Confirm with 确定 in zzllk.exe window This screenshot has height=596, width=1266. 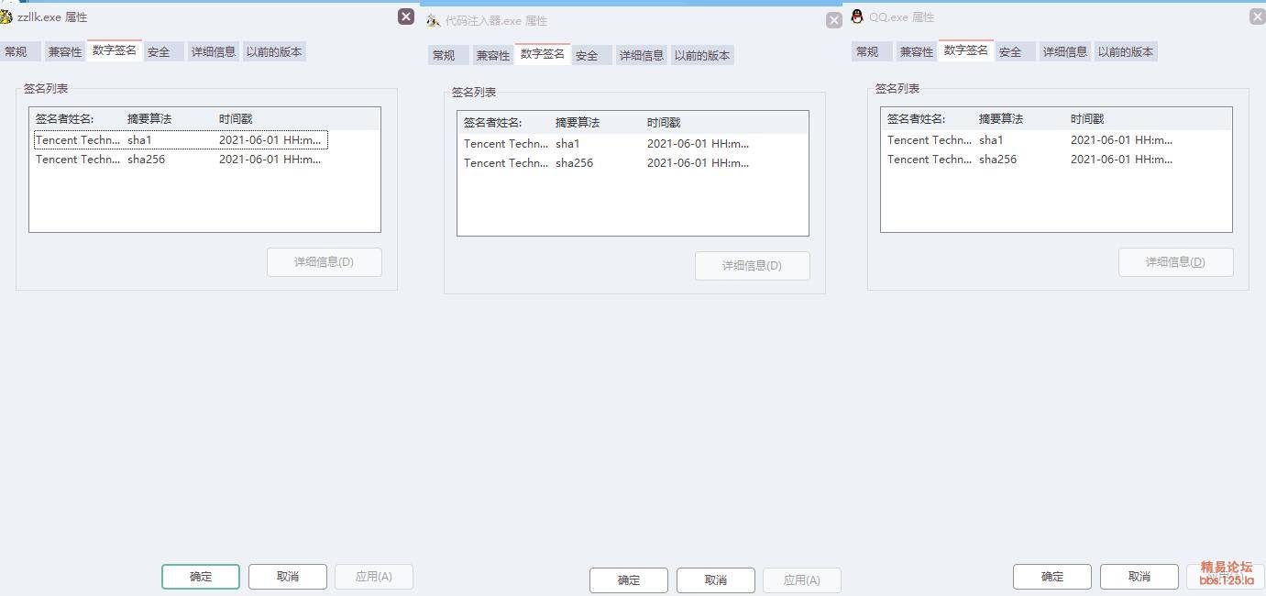click(201, 577)
